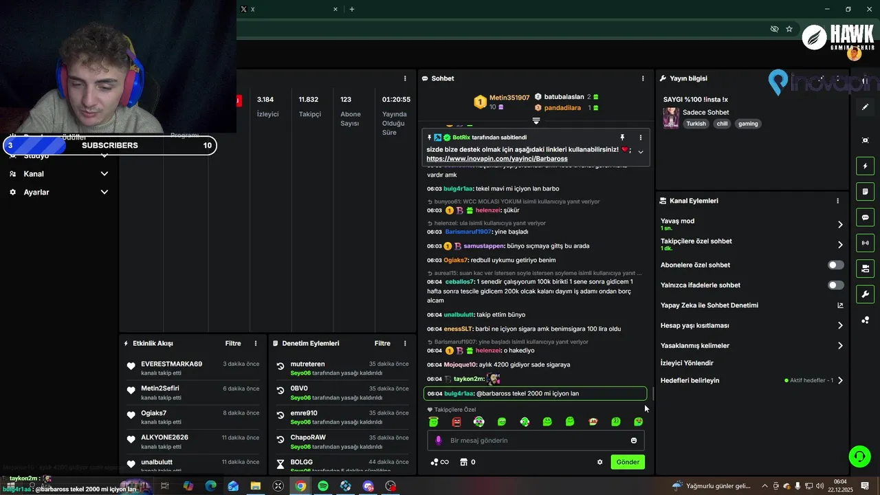
Task: Expand Takipçilere özel sohbet settings
Action: (x=840, y=244)
